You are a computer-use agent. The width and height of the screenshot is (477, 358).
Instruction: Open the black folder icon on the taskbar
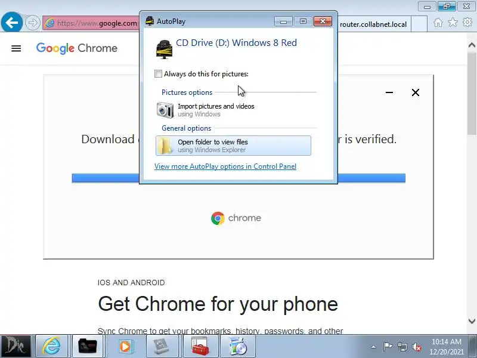(x=88, y=346)
